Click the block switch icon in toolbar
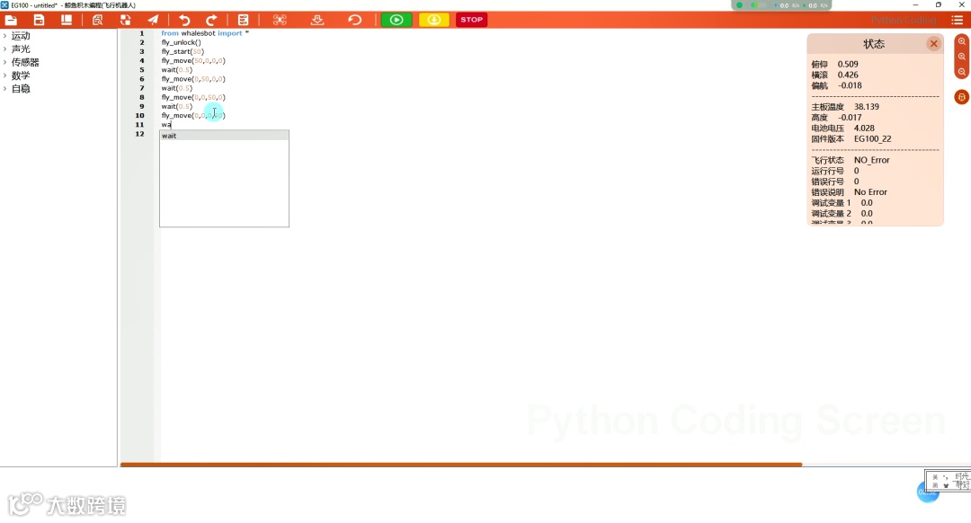Viewport: 971px width, 523px height. tap(125, 20)
